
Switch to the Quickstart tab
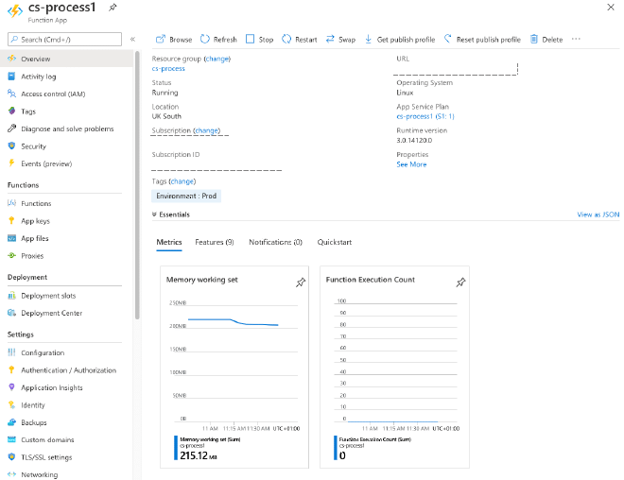tap(335, 242)
